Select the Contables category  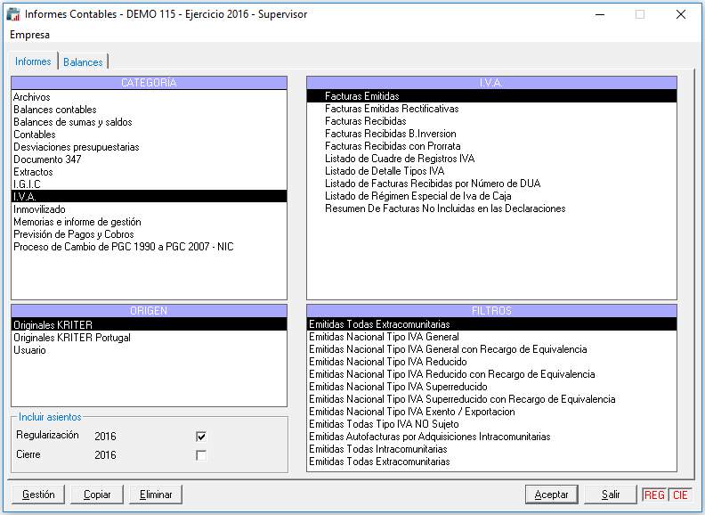click(149, 135)
